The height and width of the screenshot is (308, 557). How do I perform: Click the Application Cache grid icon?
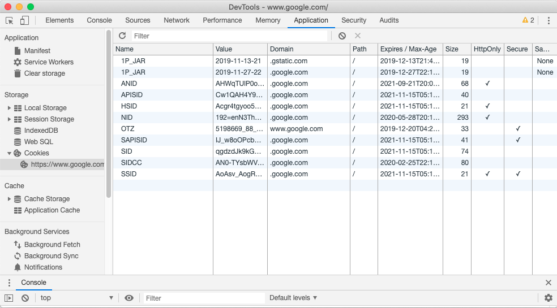click(18, 210)
